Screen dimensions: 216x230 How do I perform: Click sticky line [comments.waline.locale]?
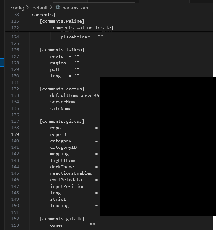[82, 28]
